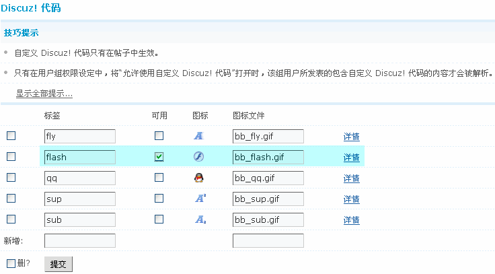Click the flash tag icon
Image resolution: width=495 pixels, height=274 pixels.
(198, 157)
